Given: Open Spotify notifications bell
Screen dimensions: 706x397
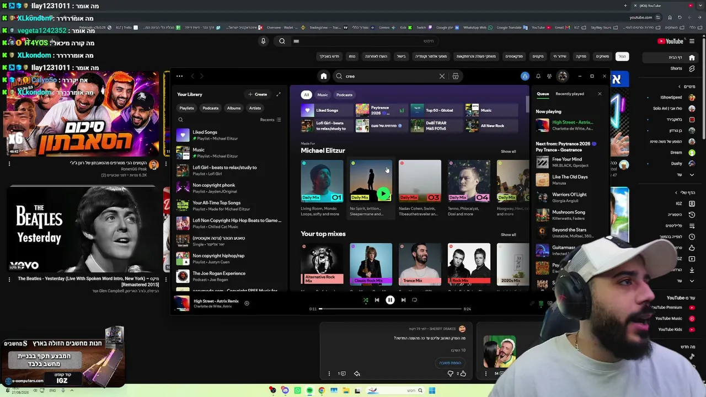Looking at the screenshot, I should (x=538, y=76).
